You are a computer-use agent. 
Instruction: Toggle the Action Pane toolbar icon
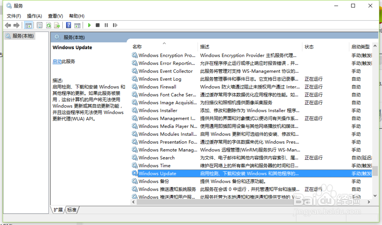(x=77, y=25)
